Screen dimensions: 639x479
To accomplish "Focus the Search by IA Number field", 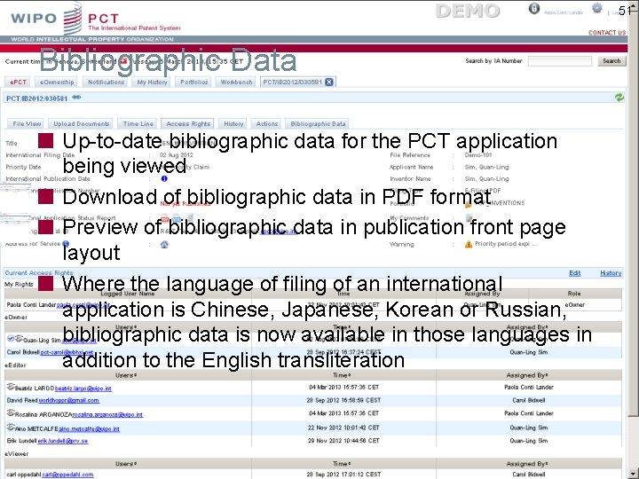I will 560,61.
